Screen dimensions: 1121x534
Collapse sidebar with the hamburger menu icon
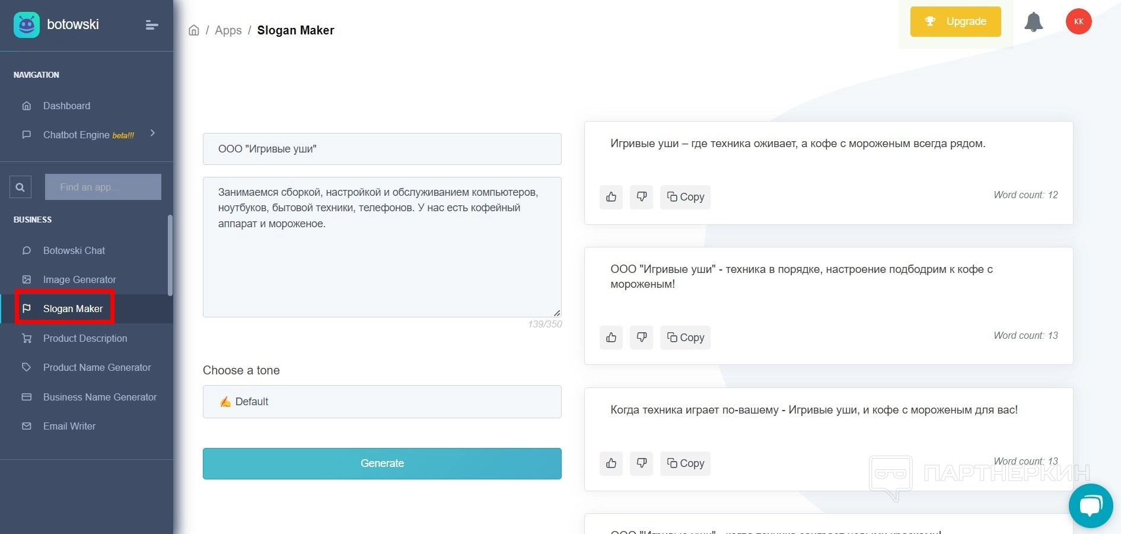click(152, 25)
